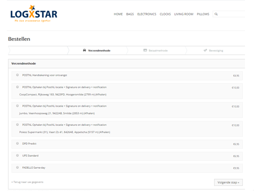Click the Bevestiging step tab
The image size is (254, 191).
[215, 50]
